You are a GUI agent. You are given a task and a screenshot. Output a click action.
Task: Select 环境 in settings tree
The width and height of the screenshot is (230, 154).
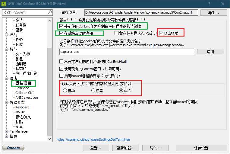[x=19, y=44]
